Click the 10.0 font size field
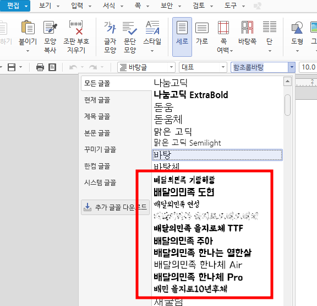 [x=308, y=67]
